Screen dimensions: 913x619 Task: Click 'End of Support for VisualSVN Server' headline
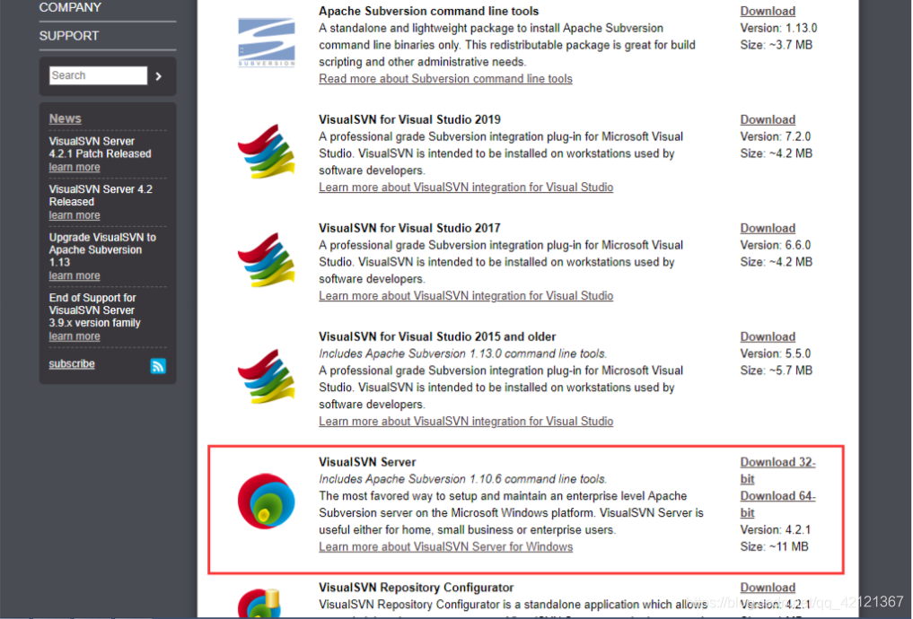(95, 310)
